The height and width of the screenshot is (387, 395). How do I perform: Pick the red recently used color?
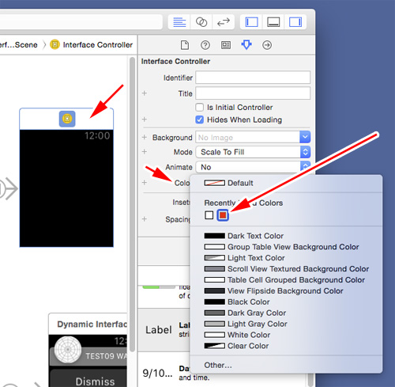click(x=223, y=215)
